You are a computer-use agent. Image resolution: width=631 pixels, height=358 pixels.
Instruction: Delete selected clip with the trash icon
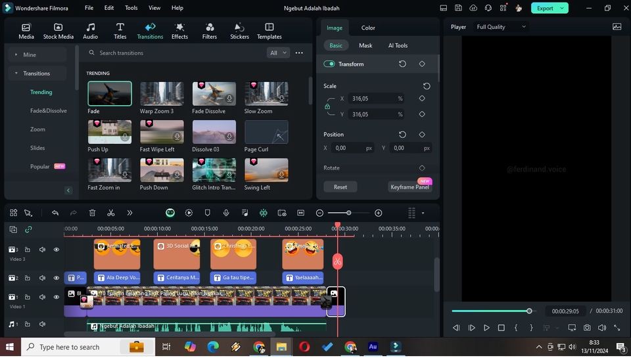(x=92, y=213)
